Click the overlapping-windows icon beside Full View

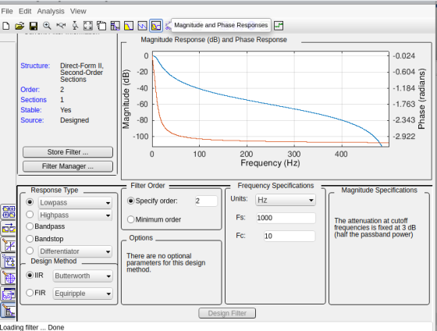[101, 26]
